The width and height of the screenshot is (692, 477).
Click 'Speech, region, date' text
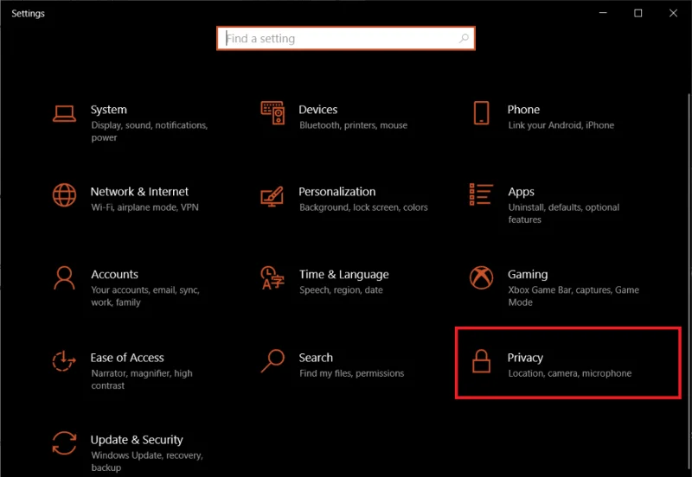pos(341,290)
